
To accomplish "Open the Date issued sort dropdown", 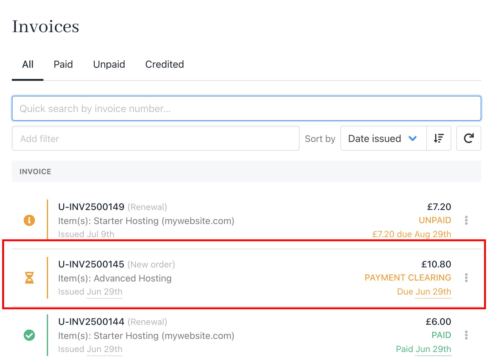I will pyautogui.click(x=384, y=138).
